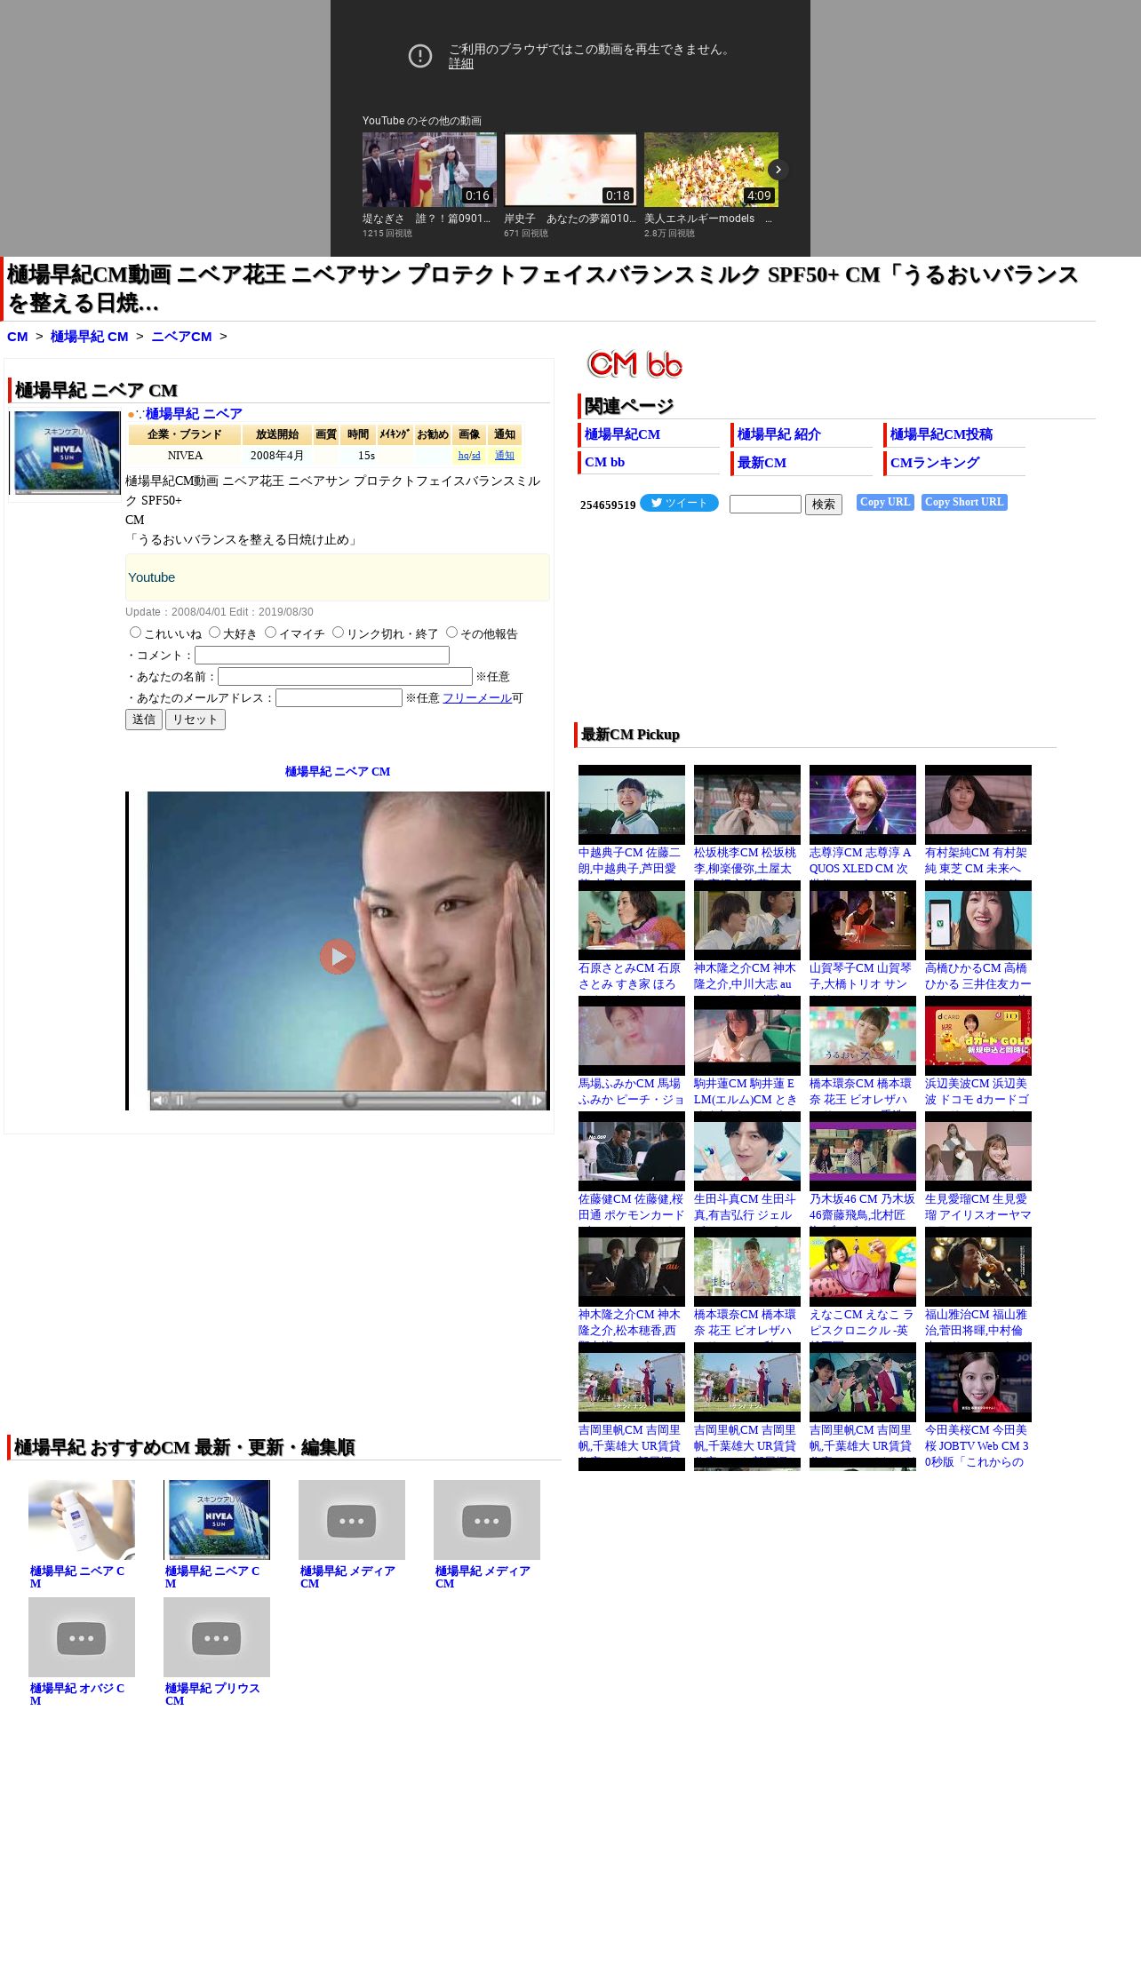Image resolution: width=1141 pixels, height=1965 pixels.
Task: Click the ニベアCM breadcrumb link
Action: click(x=181, y=337)
